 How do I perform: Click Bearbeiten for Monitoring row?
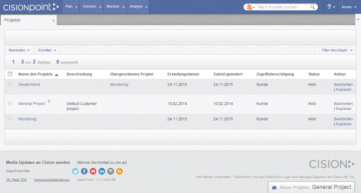coord(343,119)
